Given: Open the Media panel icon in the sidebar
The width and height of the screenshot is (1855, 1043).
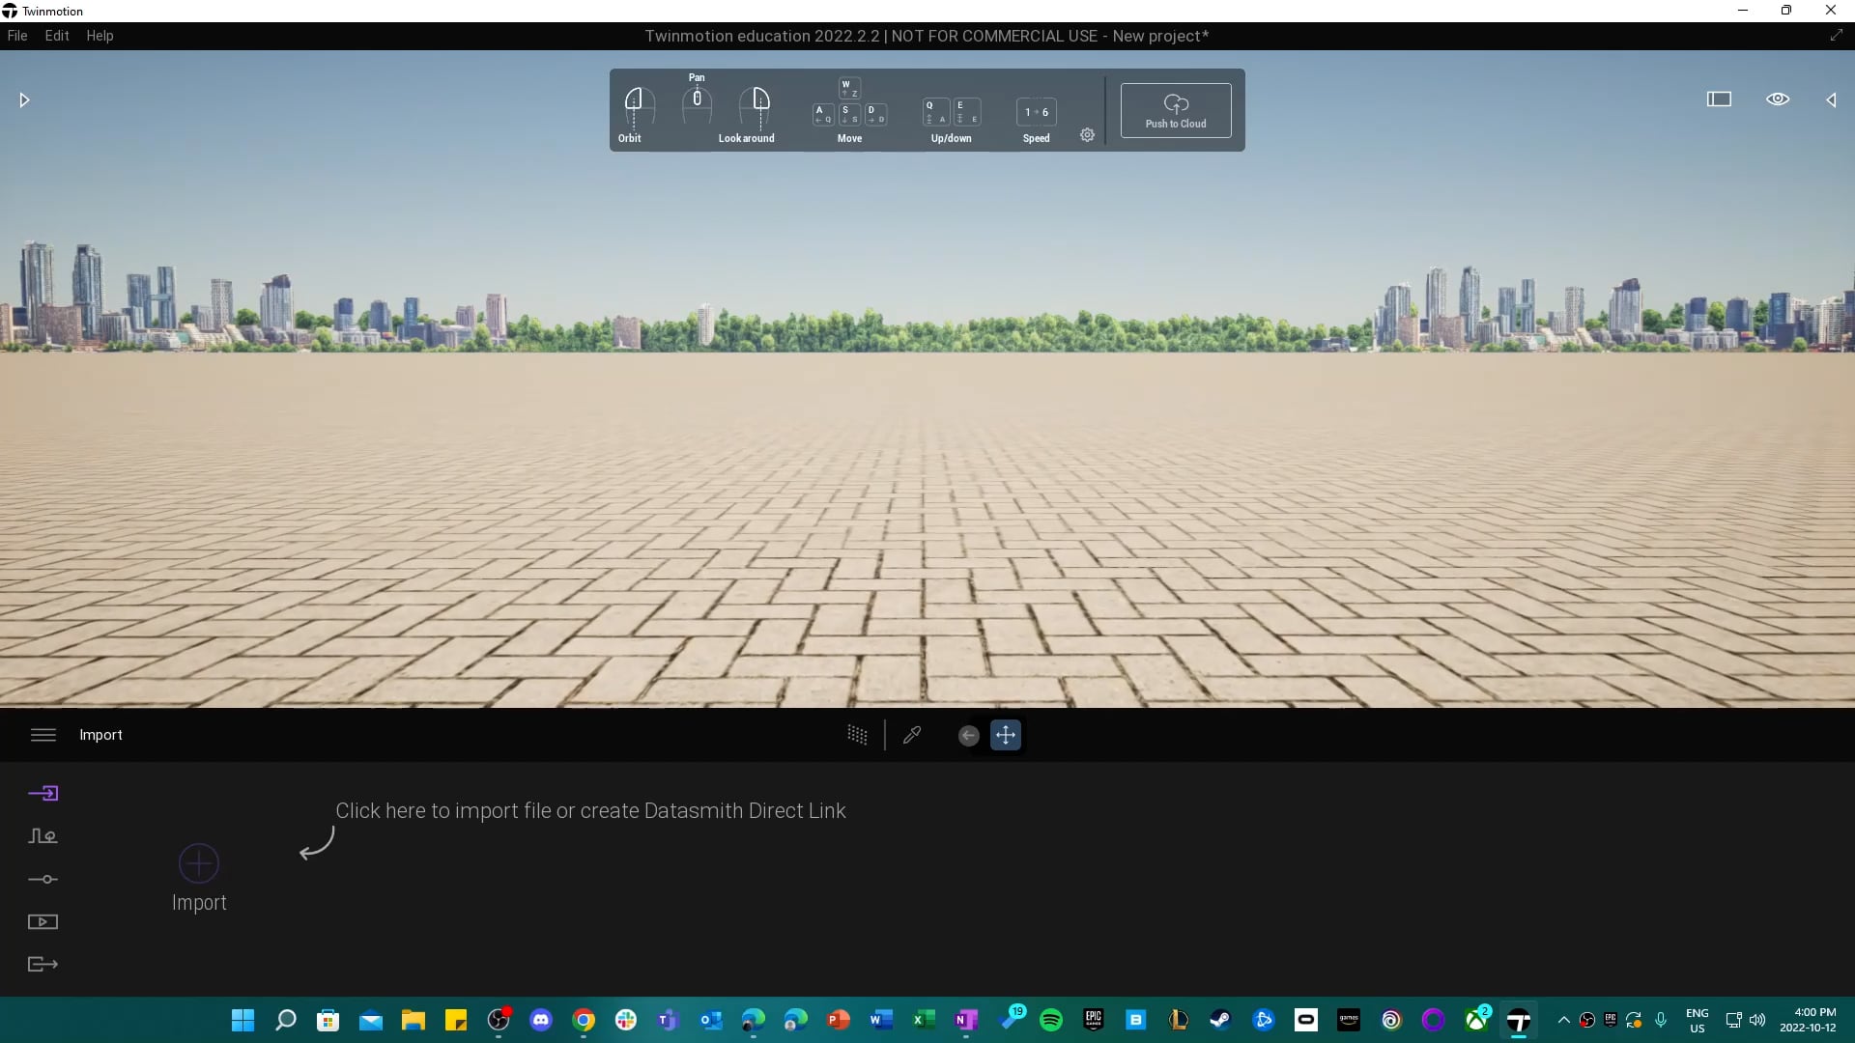Looking at the screenshot, I should click(43, 922).
